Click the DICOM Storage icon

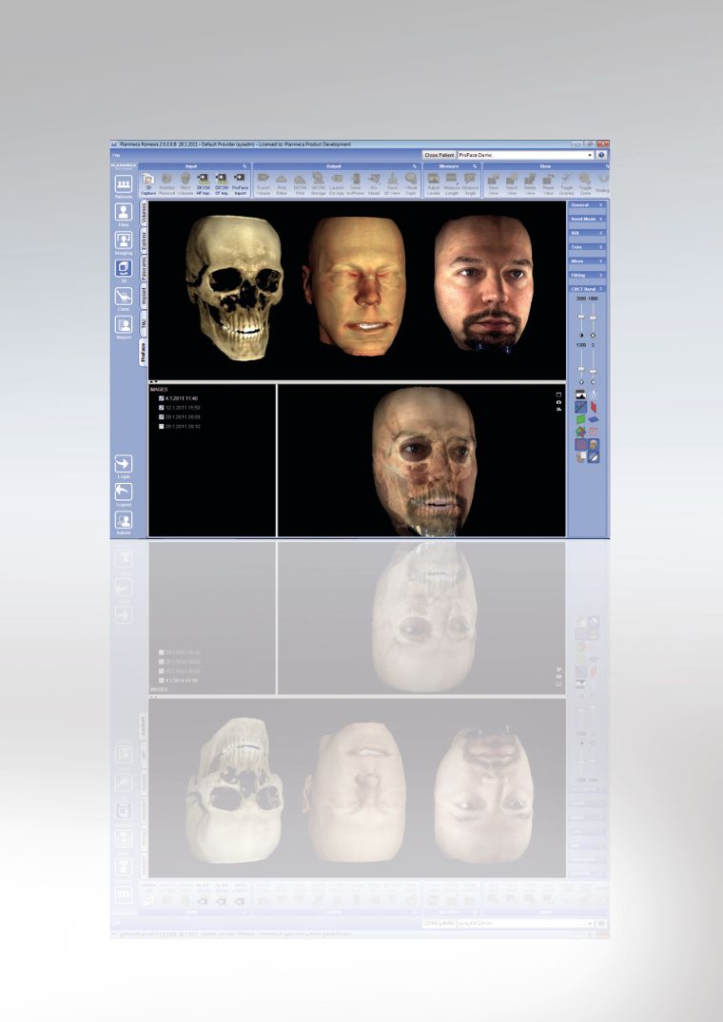point(318,183)
